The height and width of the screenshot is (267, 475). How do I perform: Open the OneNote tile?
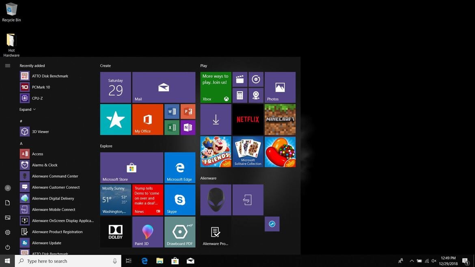188,127
